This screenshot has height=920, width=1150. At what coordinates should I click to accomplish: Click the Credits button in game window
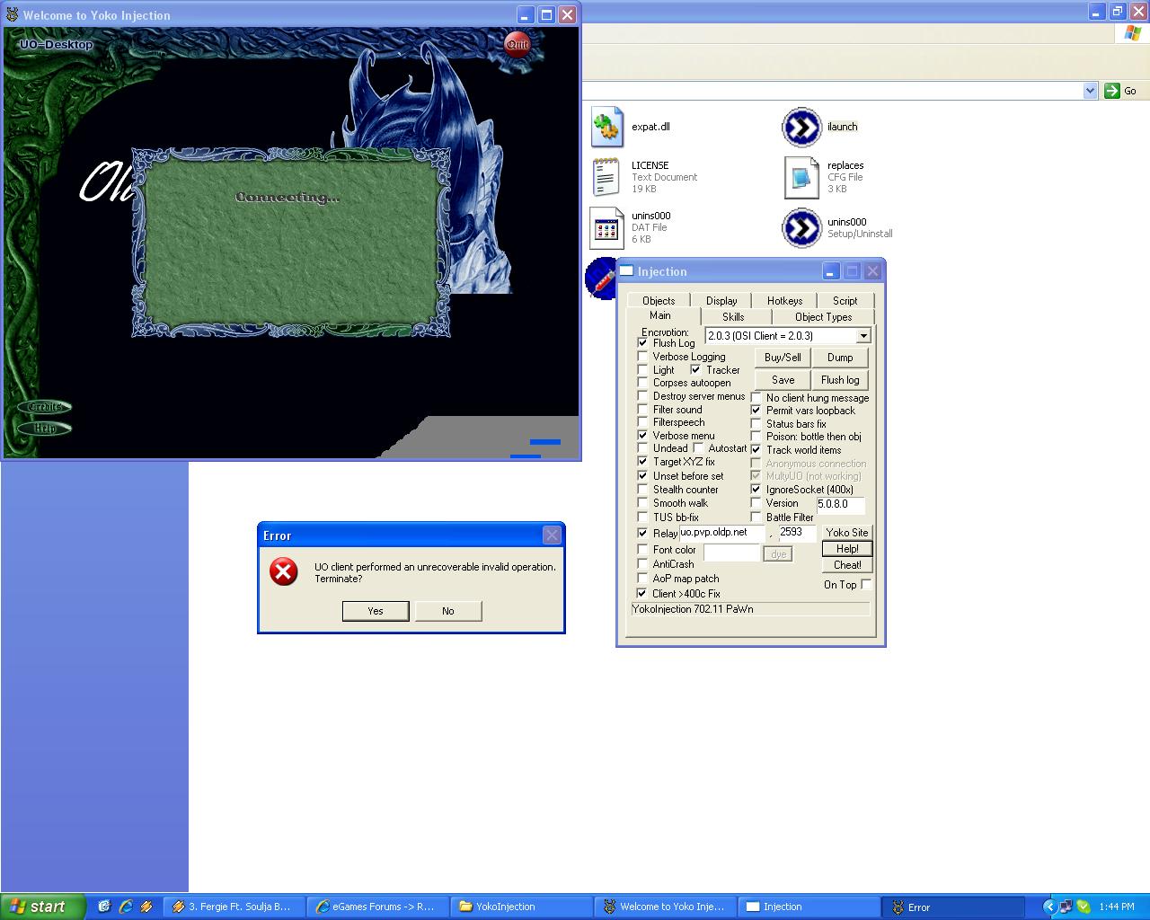pyautogui.click(x=45, y=407)
